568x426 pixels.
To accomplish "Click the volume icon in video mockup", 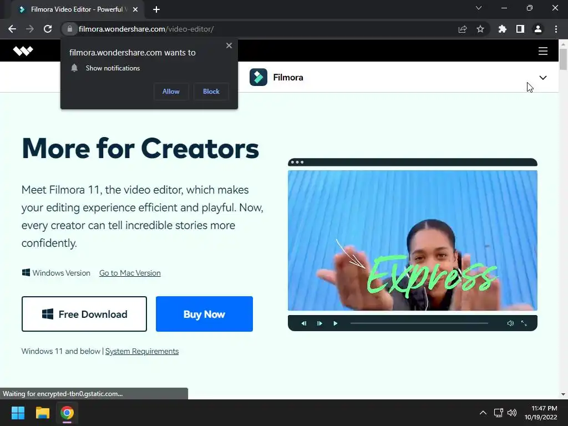I will (510, 323).
